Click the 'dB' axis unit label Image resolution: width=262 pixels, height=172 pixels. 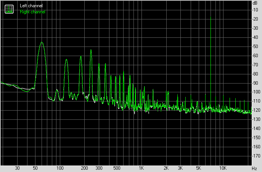coord(255,3)
